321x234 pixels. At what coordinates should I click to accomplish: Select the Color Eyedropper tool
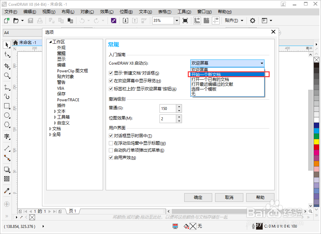(7, 191)
